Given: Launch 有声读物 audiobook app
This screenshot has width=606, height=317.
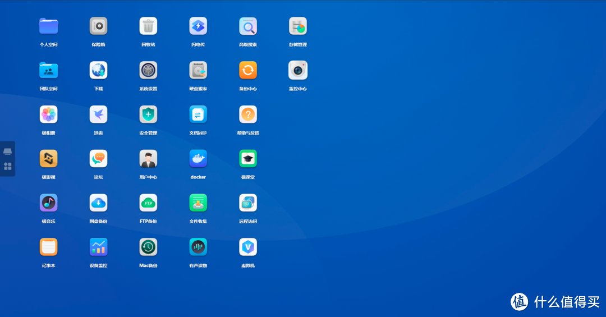Looking at the screenshot, I should pos(198,247).
